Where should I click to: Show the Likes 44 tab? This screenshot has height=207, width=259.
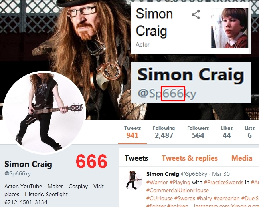pyautogui.click(x=227, y=132)
